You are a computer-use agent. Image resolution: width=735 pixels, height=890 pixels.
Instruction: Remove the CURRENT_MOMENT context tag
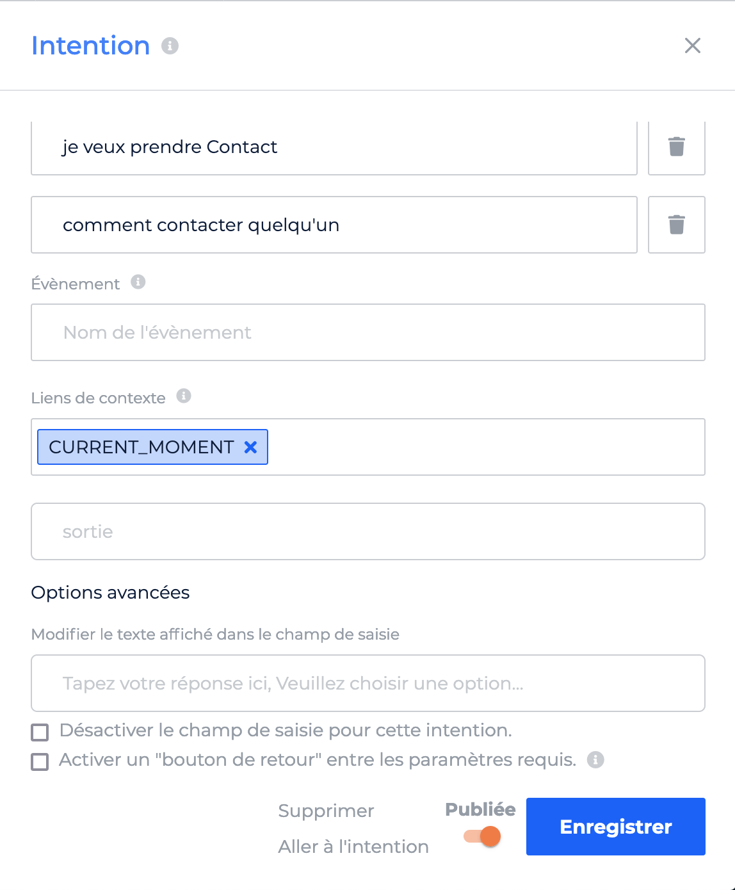pyautogui.click(x=251, y=447)
